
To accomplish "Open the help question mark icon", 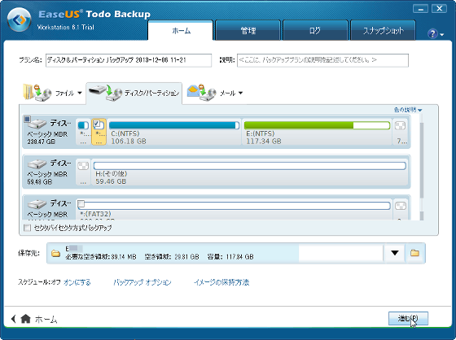I will [432, 33].
